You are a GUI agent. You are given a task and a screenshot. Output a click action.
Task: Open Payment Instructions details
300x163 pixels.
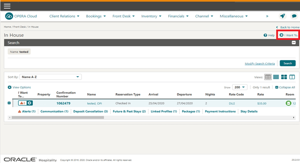(x=220, y=112)
